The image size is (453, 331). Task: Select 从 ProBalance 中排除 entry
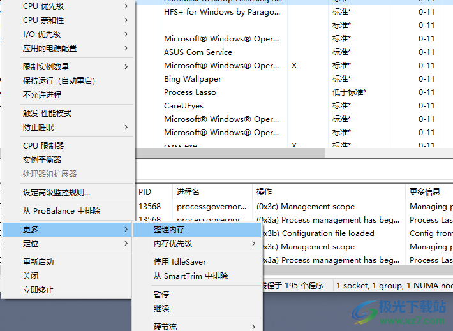pos(68,211)
